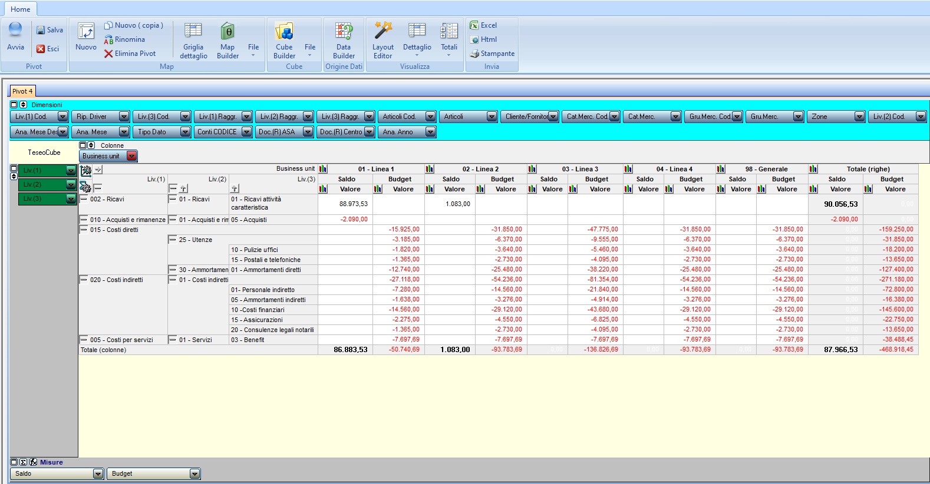This screenshot has height=484, width=930.
Task: Open the Ana. Anno dropdown
Action: click(x=431, y=132)
